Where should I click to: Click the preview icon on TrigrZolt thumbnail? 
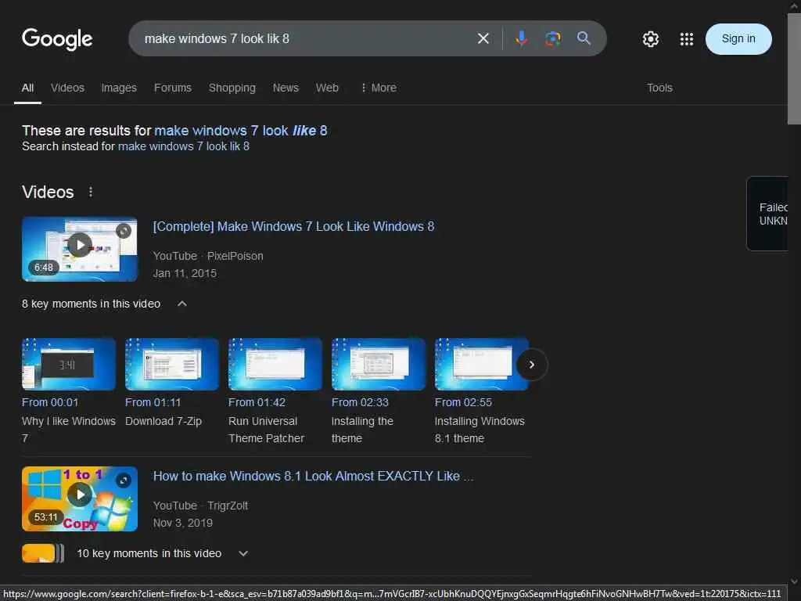(x=123, y=480)
